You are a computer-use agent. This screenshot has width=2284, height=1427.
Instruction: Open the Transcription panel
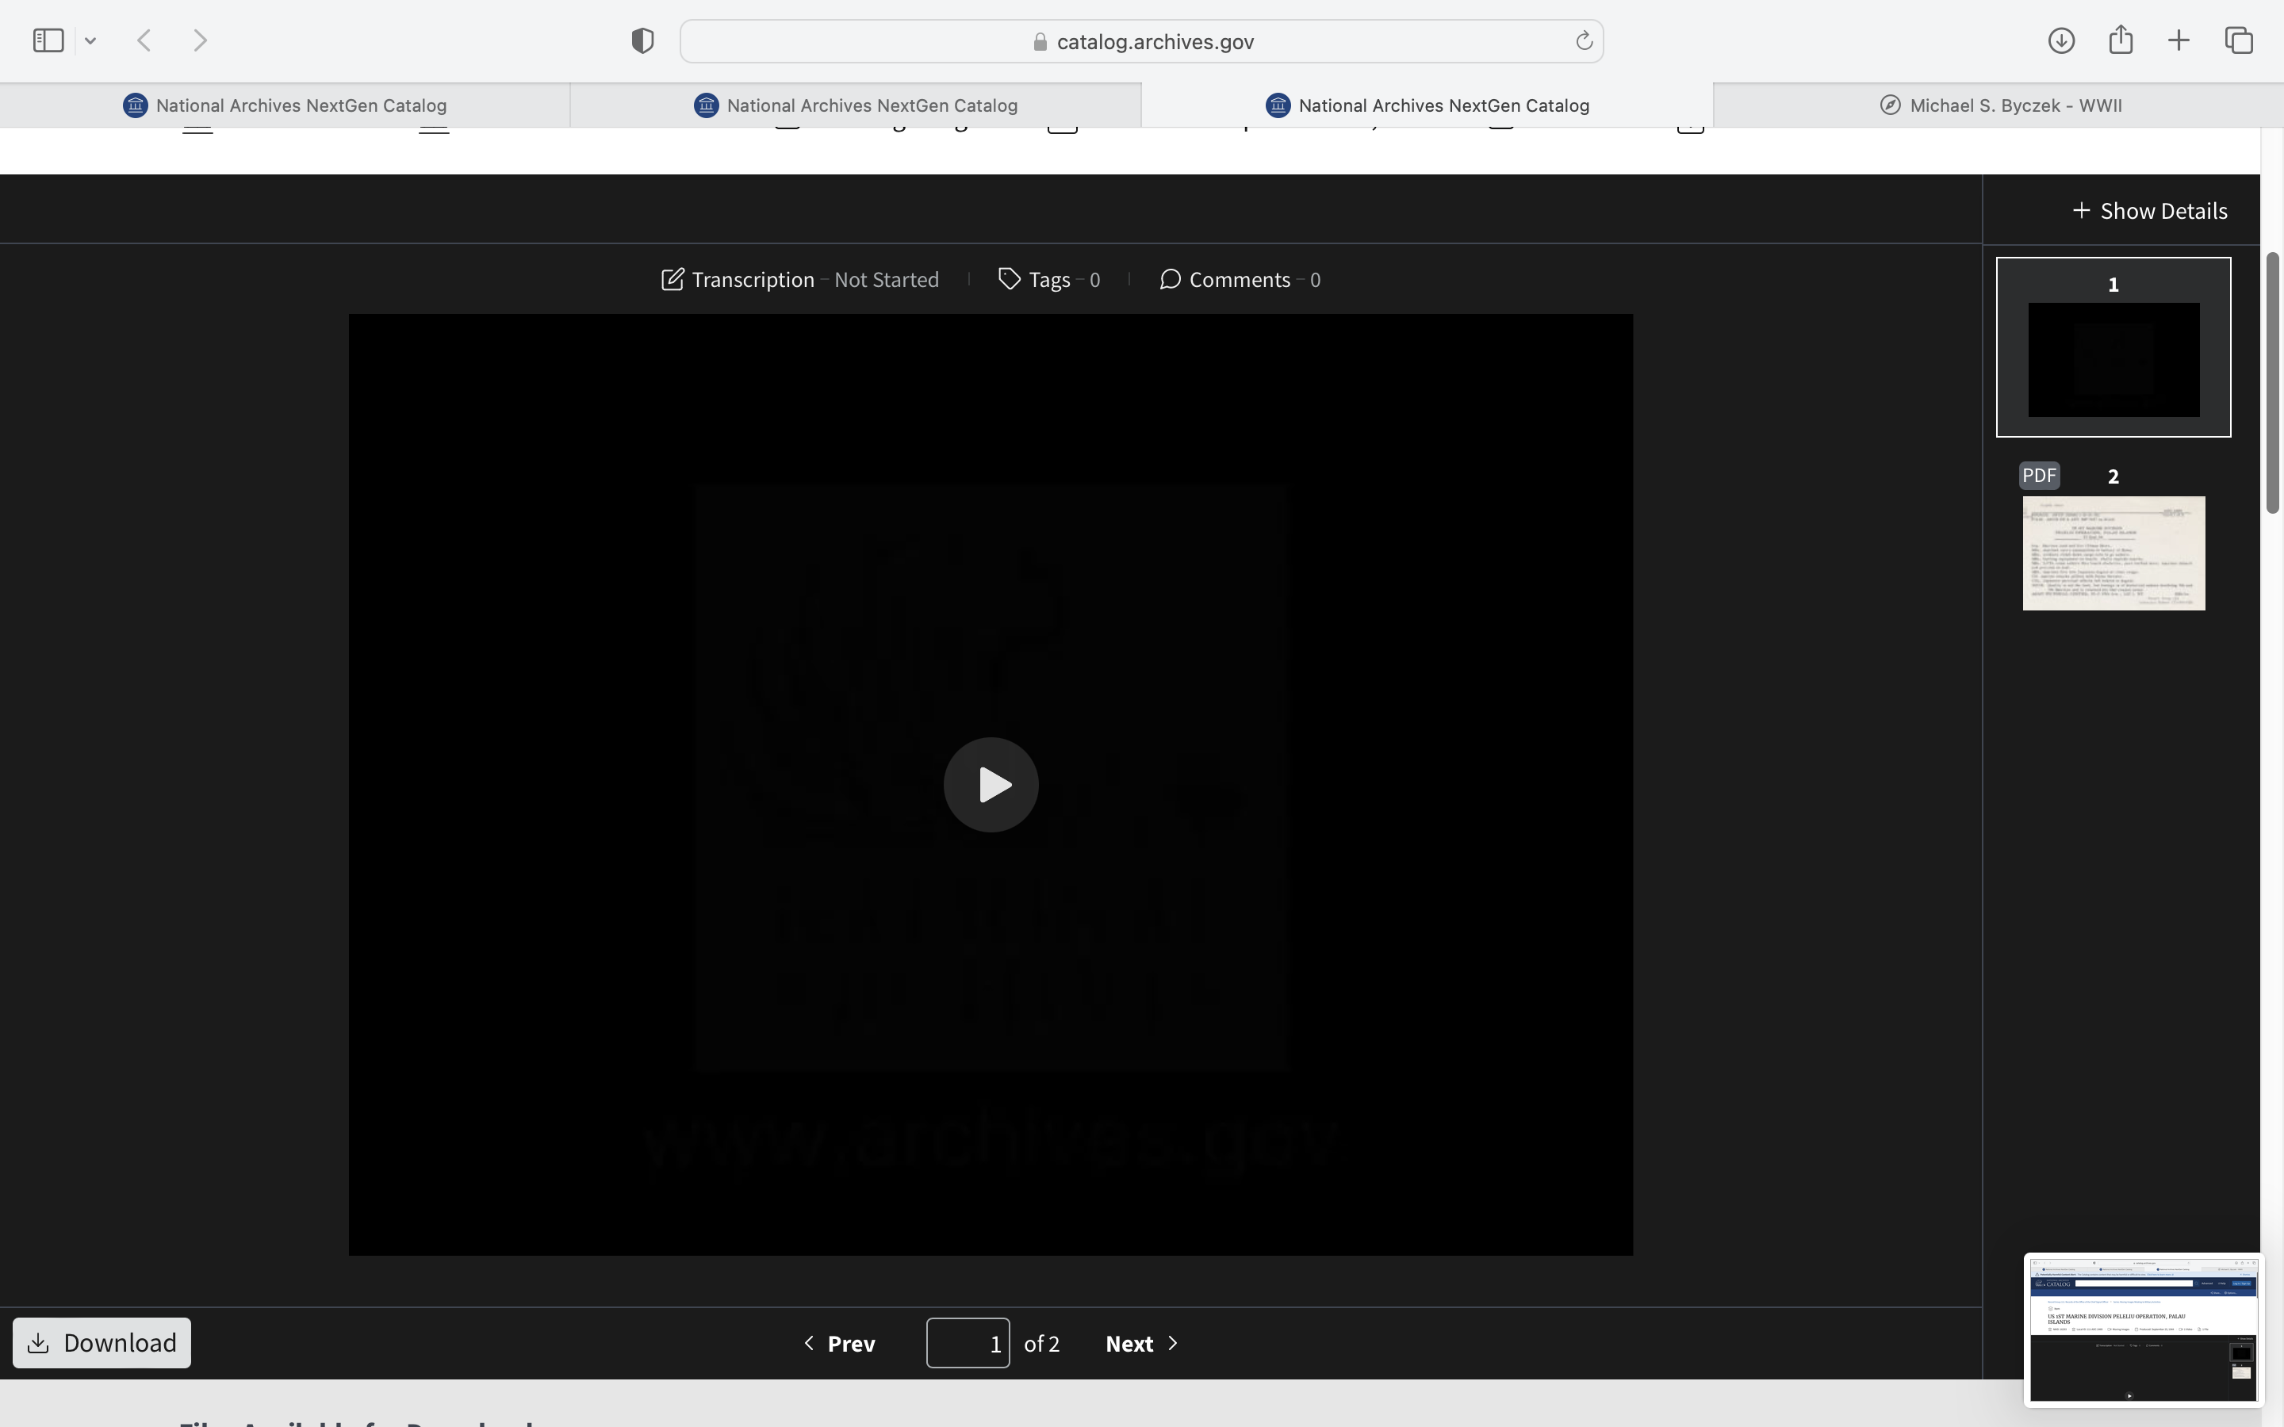799,279
